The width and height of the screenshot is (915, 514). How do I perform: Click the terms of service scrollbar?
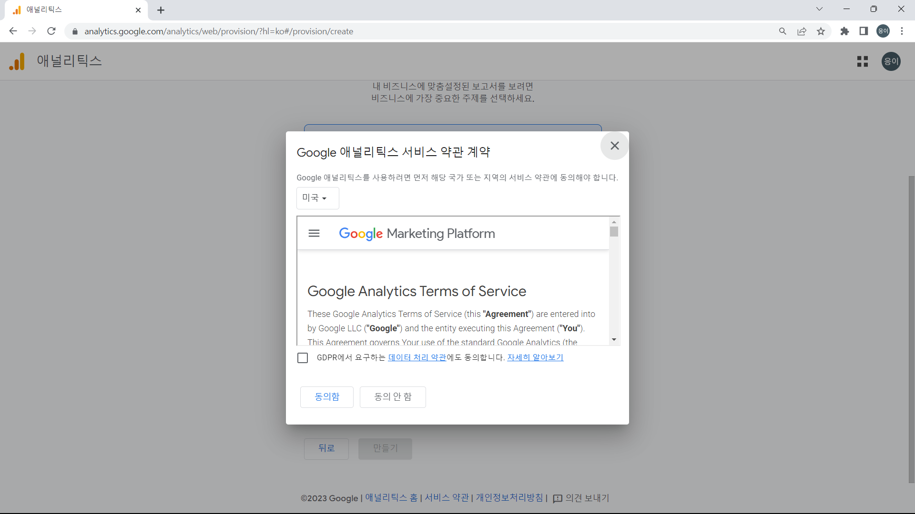point(614,232)
